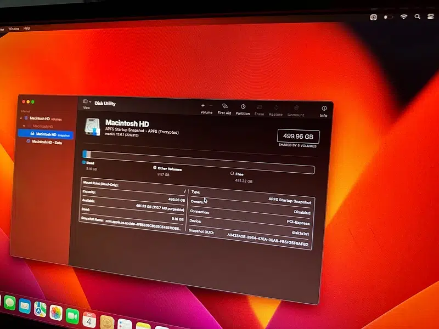The width and height of the screenshot is (439, 329).
Task: Click the 'Mount Point (Read-Only):' row label
Action: coord(101,184)
